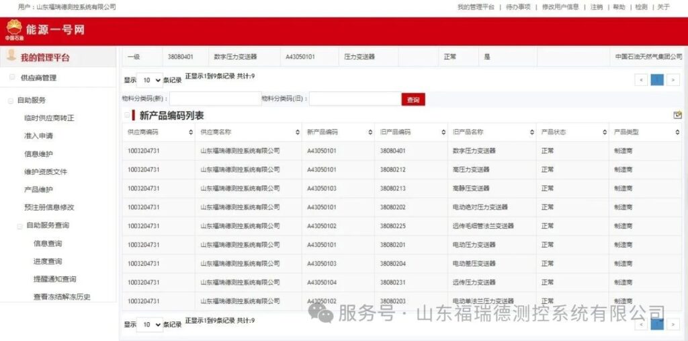This screenshot has height=341, width=688.
Task: Click the red 查询 button
Action: [x=413, y=100]
